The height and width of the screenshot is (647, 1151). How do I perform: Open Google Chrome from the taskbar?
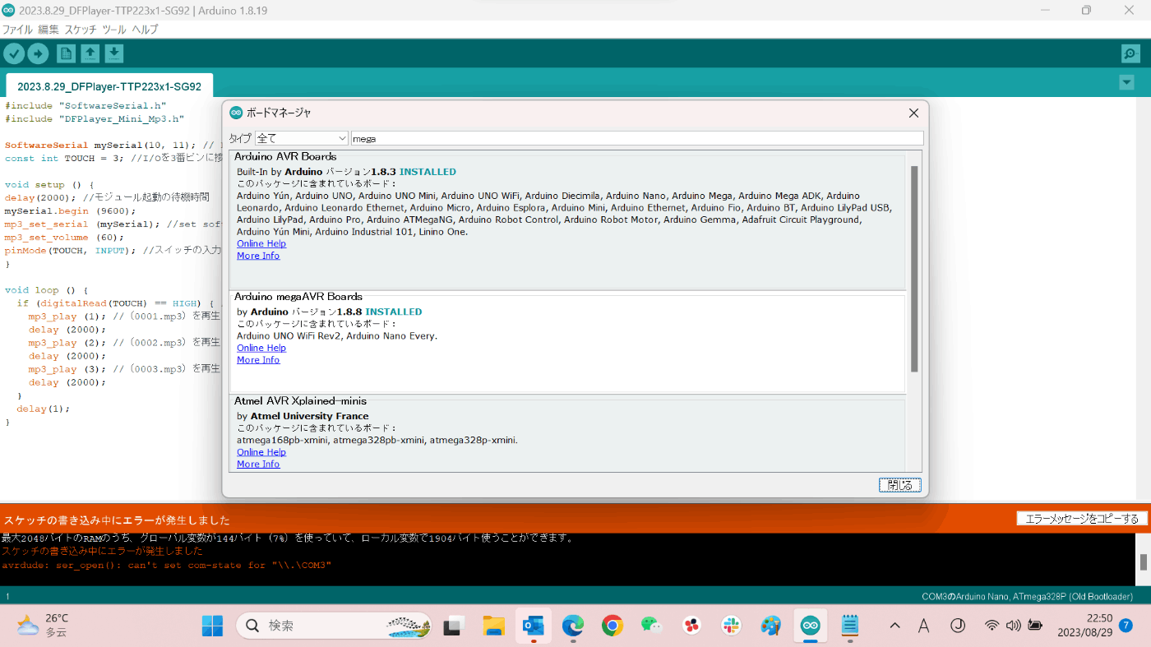[612, 626]
